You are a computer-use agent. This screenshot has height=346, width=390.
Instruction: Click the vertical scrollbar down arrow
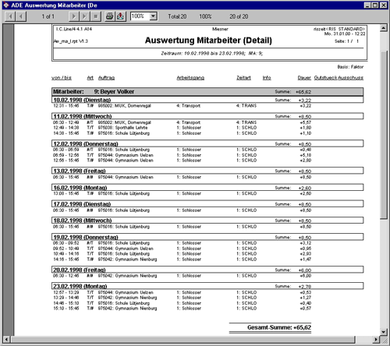[x=384, y=332]
